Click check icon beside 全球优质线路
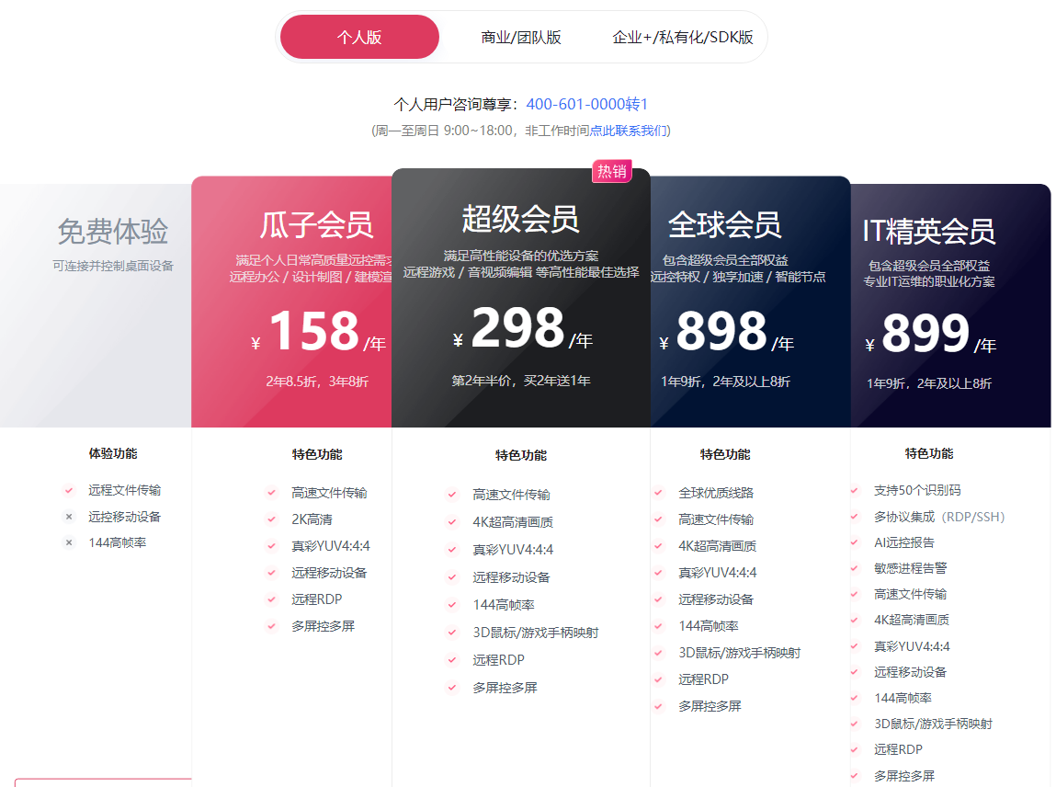Viewport: 1056px width, 787px height. [x=658, y=493]
